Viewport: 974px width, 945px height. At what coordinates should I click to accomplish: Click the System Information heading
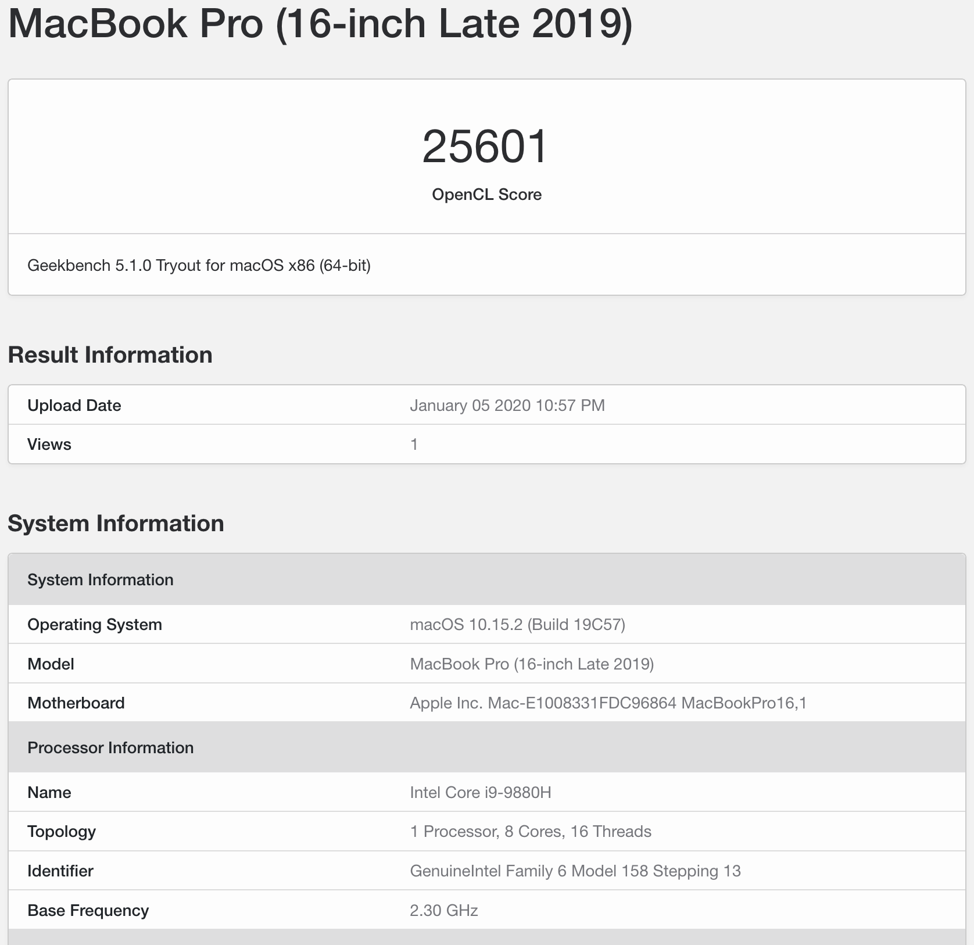tap(115, 523)
